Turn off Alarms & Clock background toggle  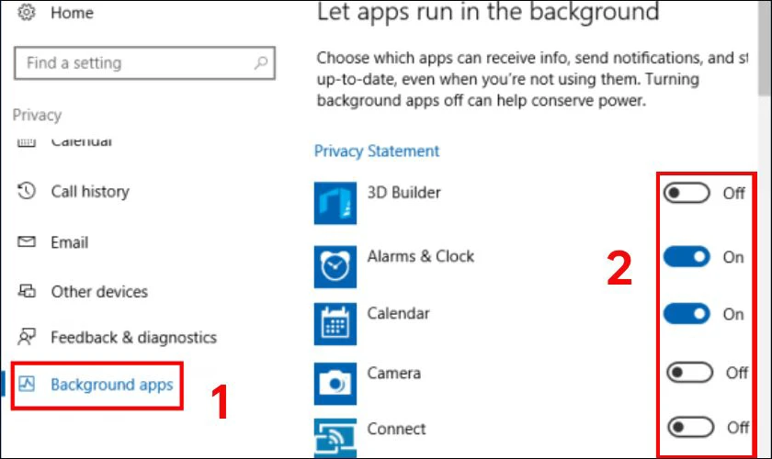point(687,257)
